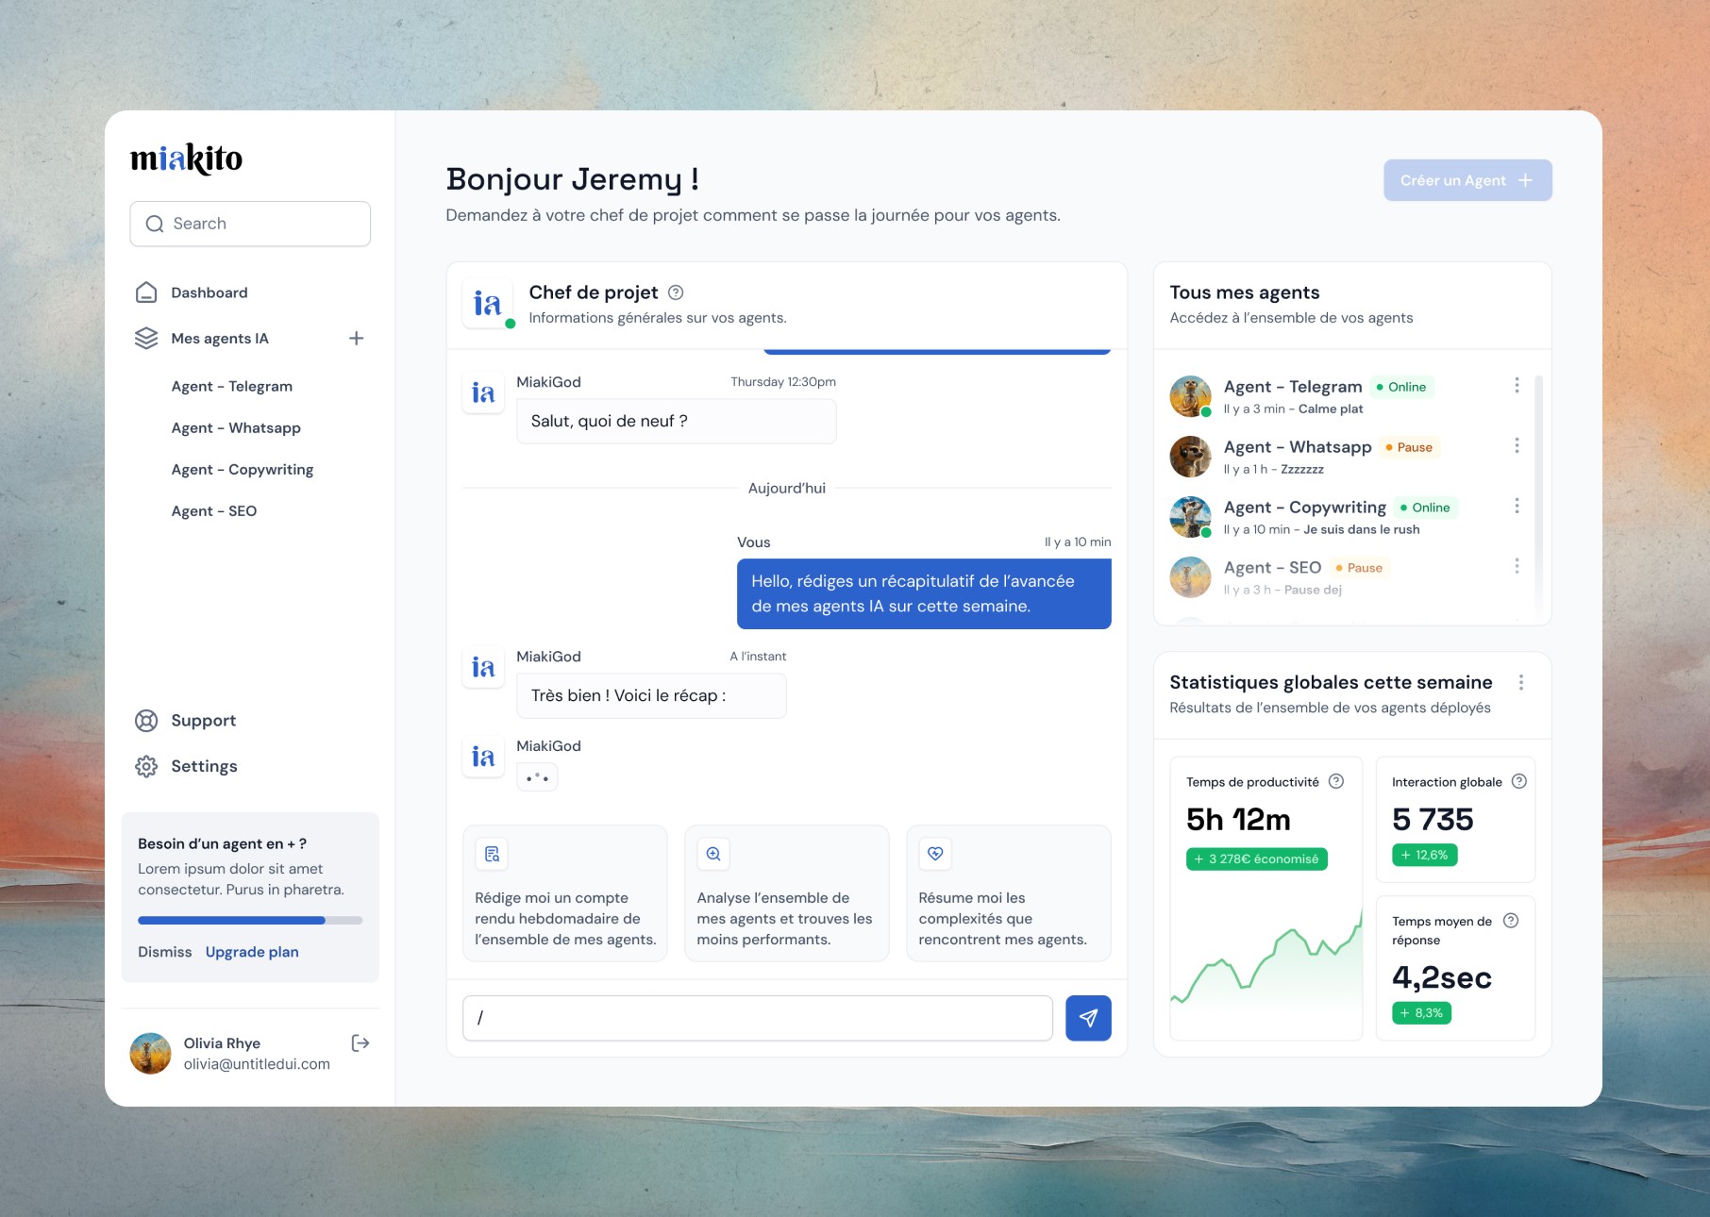Click the Créer un Agent button
This screenshot has width=1710, height=1217.
click(x=1467, y=179)
